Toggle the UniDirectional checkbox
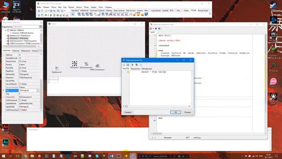This screenshot has width=282, height=159. 20,100
